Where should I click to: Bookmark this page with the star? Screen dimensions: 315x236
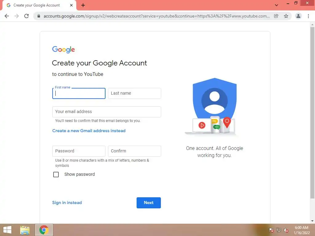286,16
